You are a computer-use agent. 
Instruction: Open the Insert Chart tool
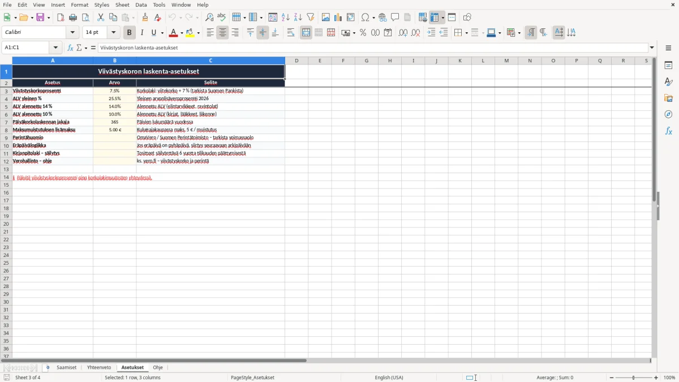(x=338, y=18)
